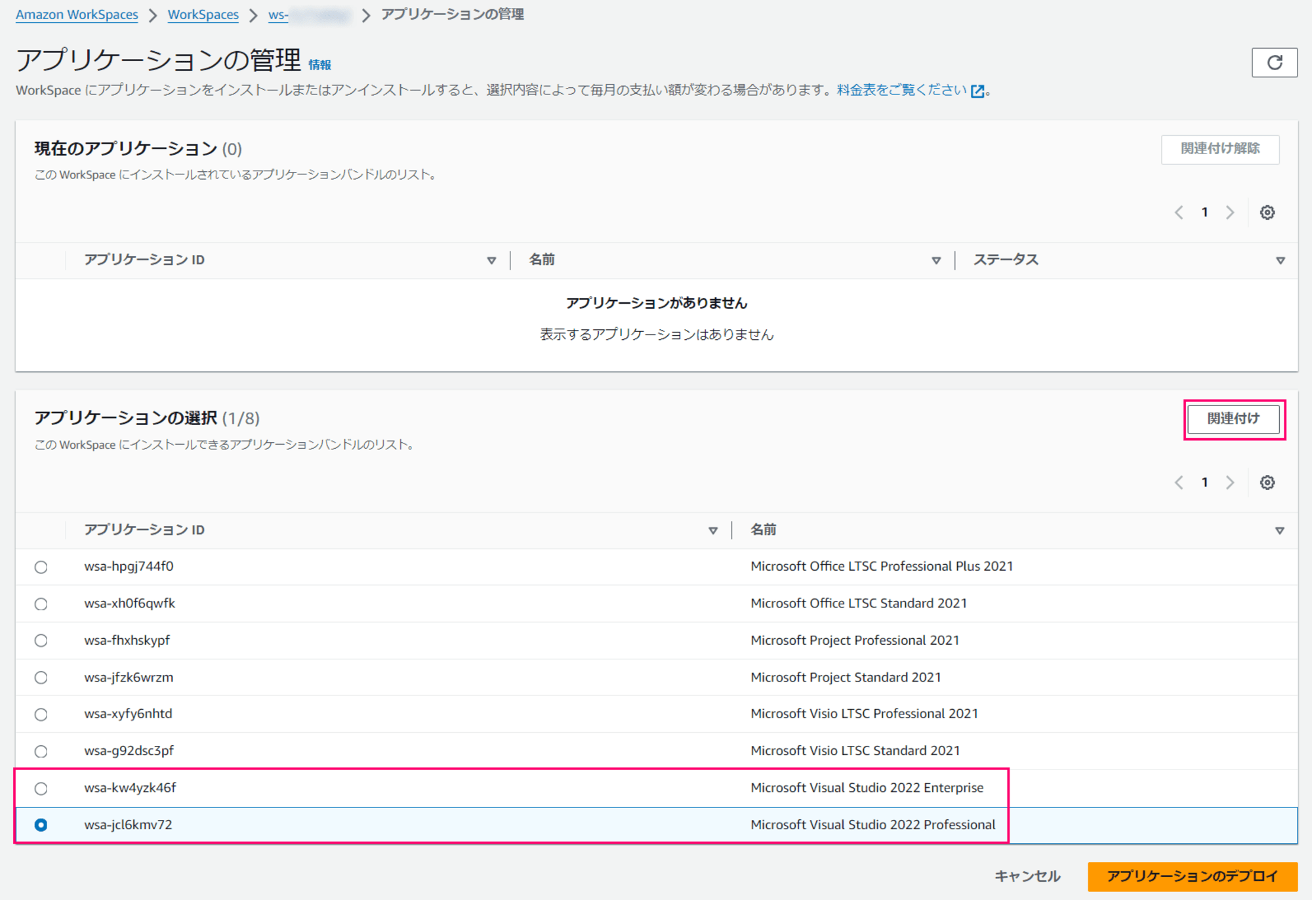Go to next page in application selection

(1230, 483)
